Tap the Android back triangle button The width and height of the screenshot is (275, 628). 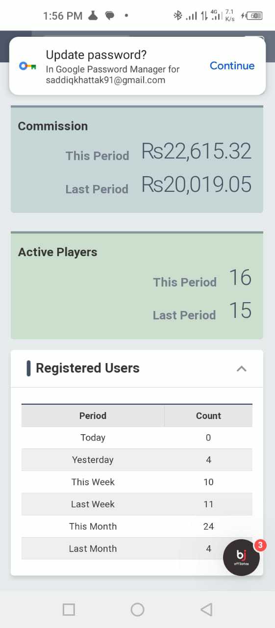coord(206,609)
